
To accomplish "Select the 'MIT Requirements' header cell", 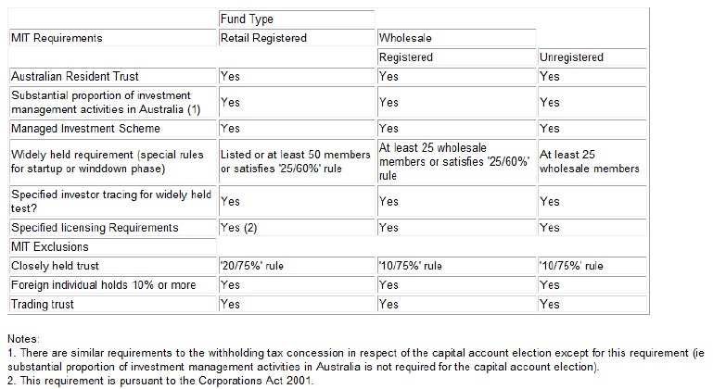I will pos(113,38).
